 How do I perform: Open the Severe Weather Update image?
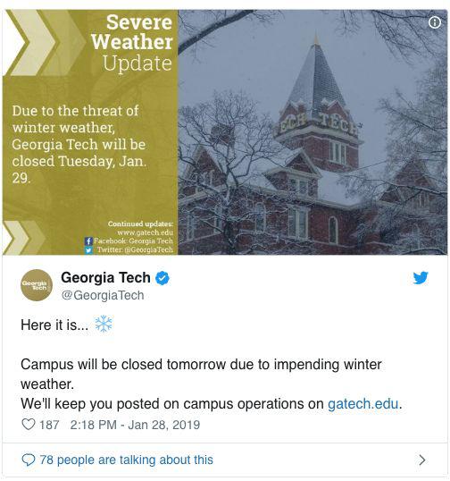[225, 132]
